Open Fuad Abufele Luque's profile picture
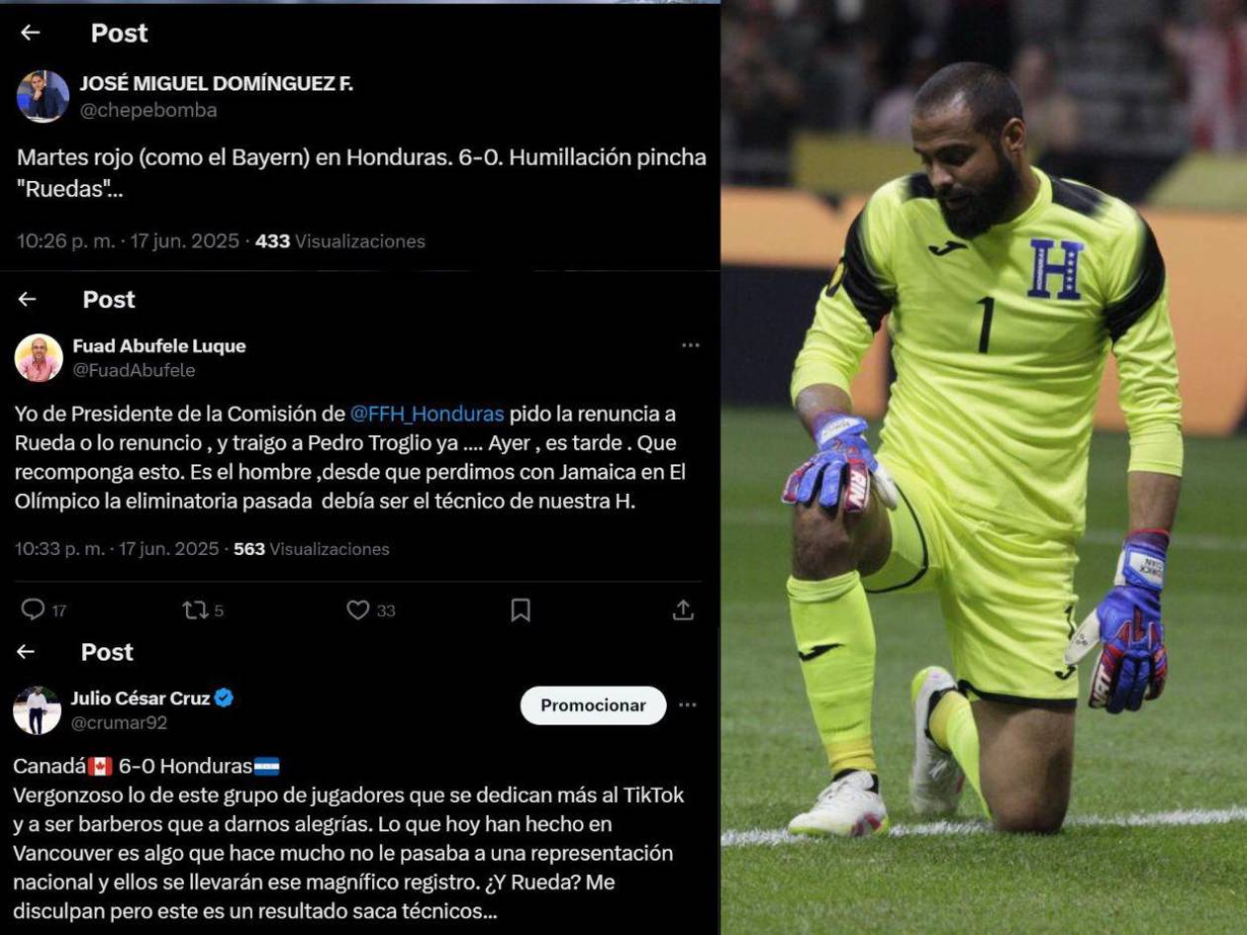1247x935 pixels. 39,357
